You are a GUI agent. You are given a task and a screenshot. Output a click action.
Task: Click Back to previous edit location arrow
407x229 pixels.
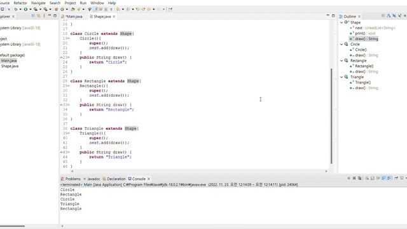point(138,10)
